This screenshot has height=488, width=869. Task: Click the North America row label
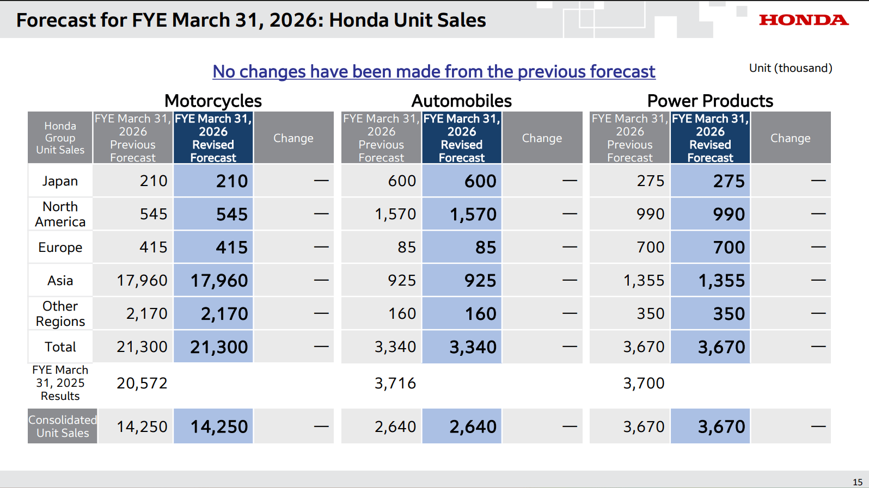tap(60, 214)
